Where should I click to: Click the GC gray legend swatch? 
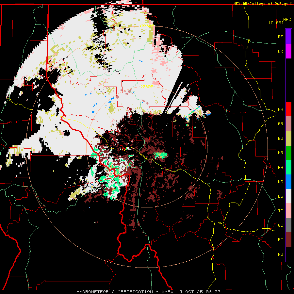pos(288,225)
